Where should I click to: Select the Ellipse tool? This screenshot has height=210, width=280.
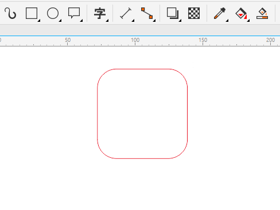(x=53, y=13)
